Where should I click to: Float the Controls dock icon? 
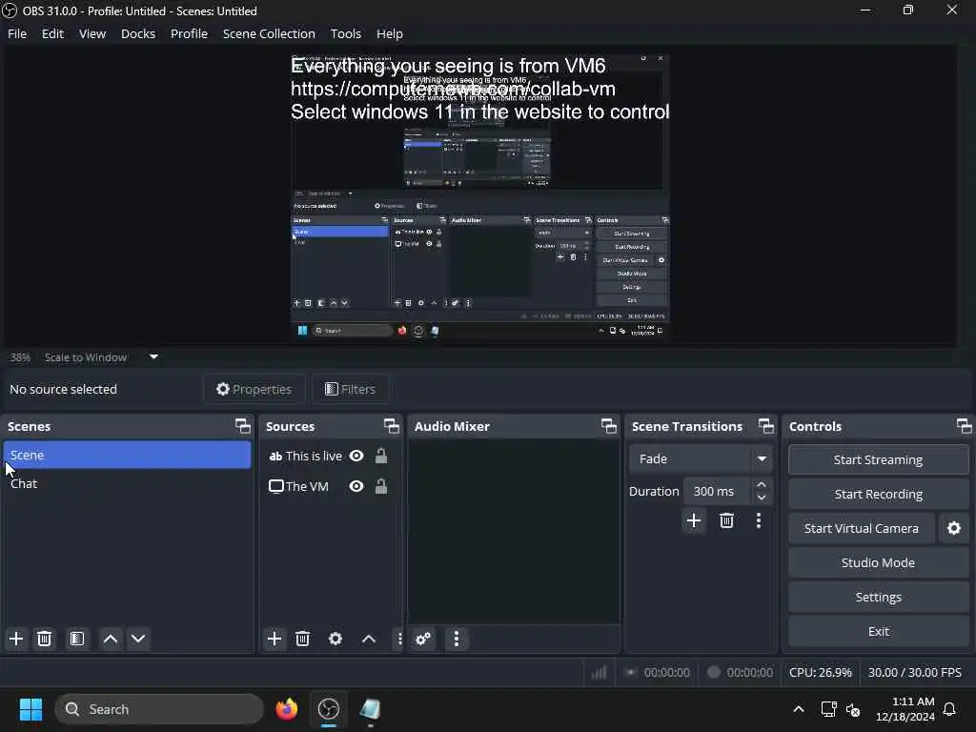965,426
